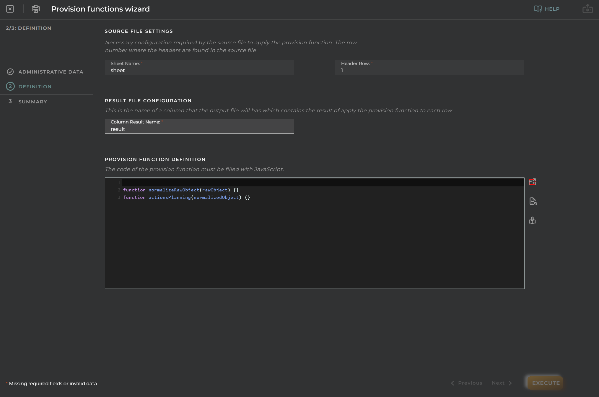Click the RESULT FILE CONFIGURATION heading
599x397 pixels.
click(148, 101)
